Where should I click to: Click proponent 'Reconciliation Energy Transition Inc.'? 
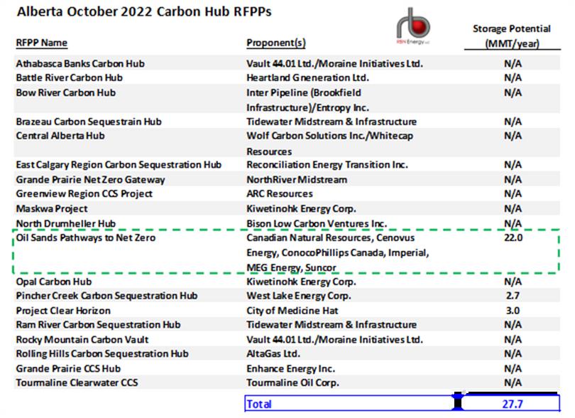tap(327, 165)
